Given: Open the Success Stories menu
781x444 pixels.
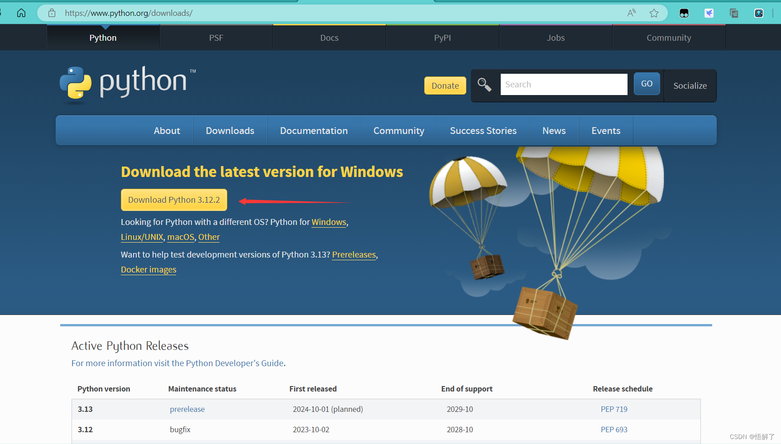Looking at the screenshot, I should pos(483,131).
